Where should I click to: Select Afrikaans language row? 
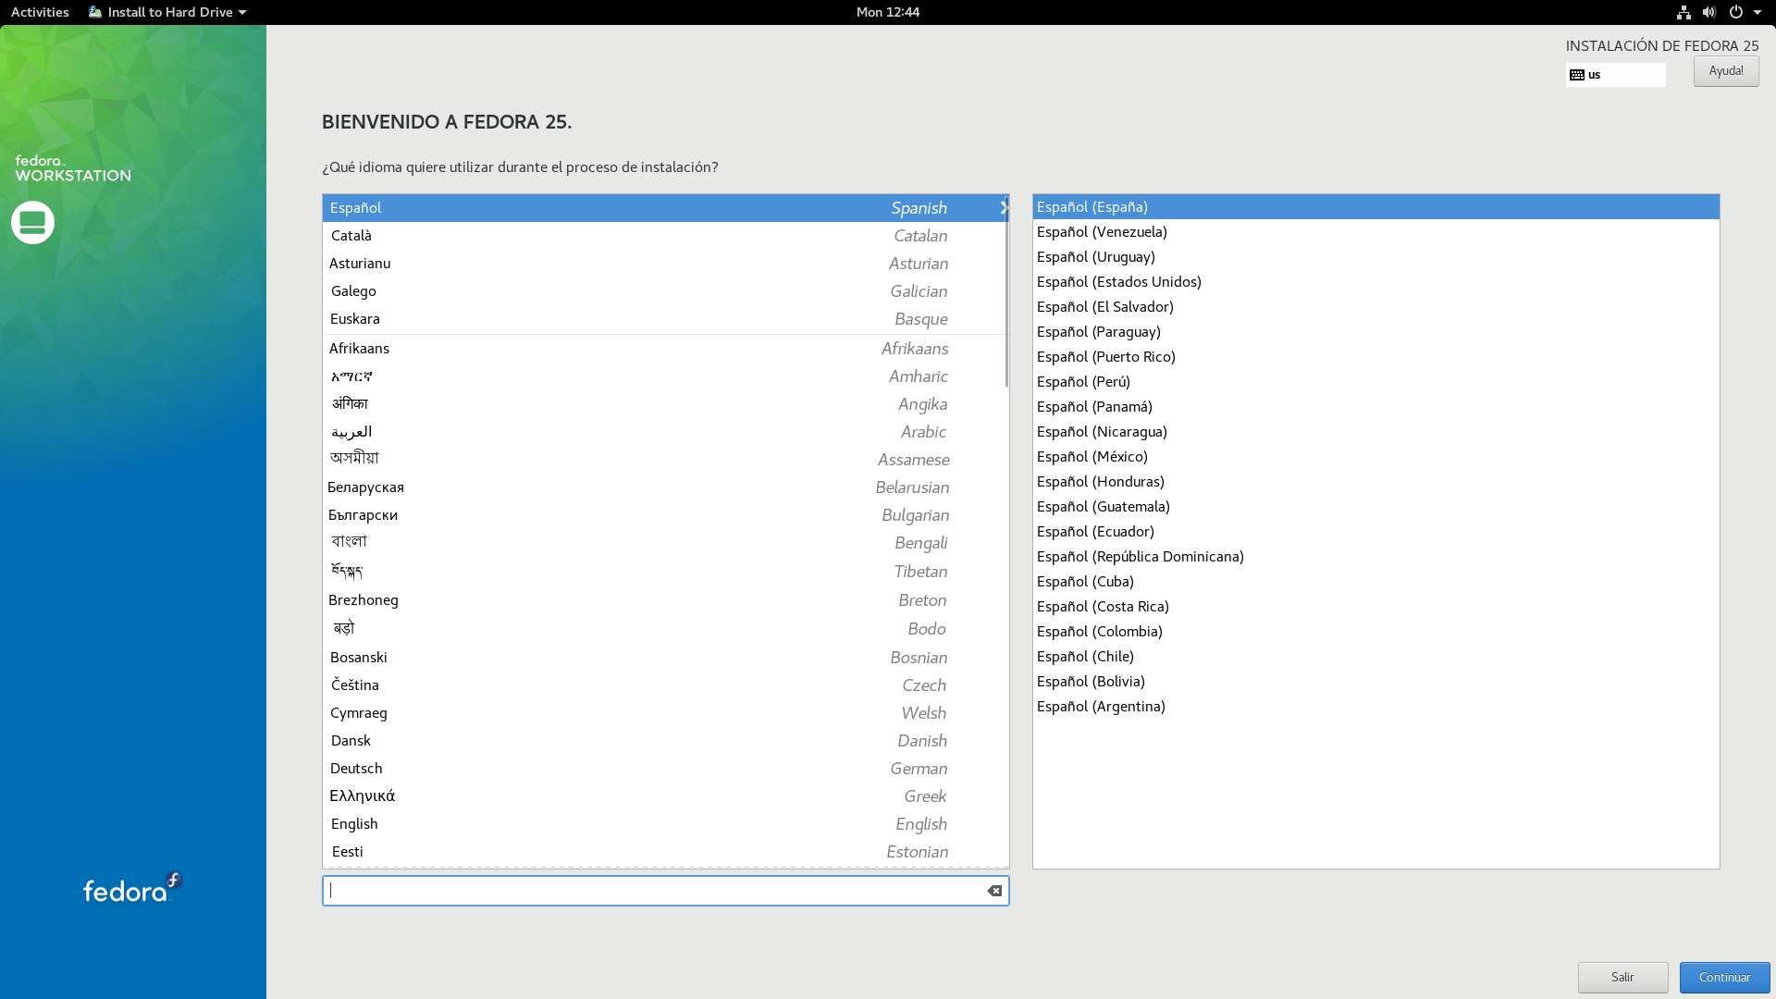pyautogui.click(x=666, y=349)
